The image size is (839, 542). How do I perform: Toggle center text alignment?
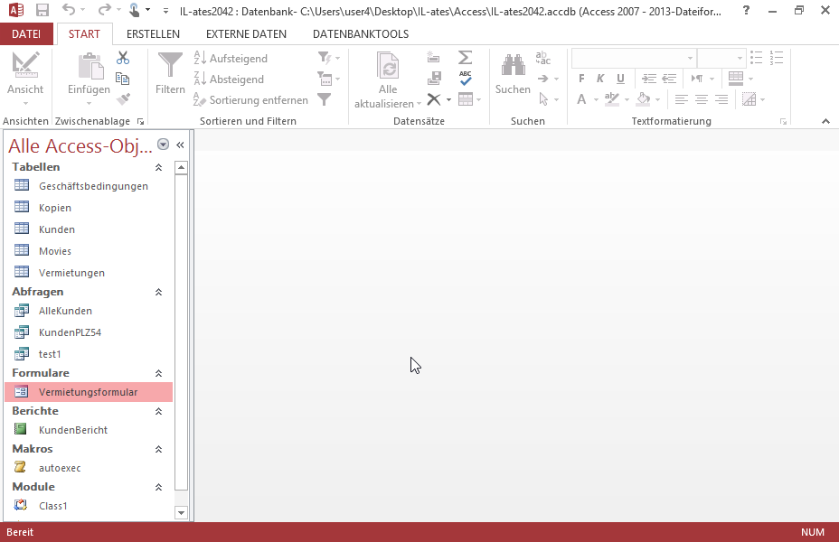click(x=702, y=99)
